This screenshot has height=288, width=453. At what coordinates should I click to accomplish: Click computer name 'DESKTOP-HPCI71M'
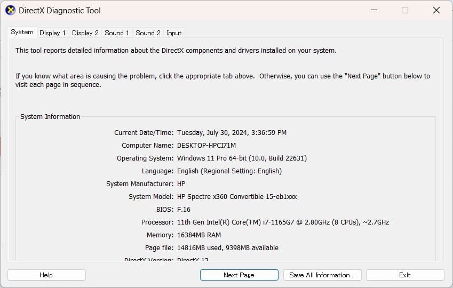[206, 145]
